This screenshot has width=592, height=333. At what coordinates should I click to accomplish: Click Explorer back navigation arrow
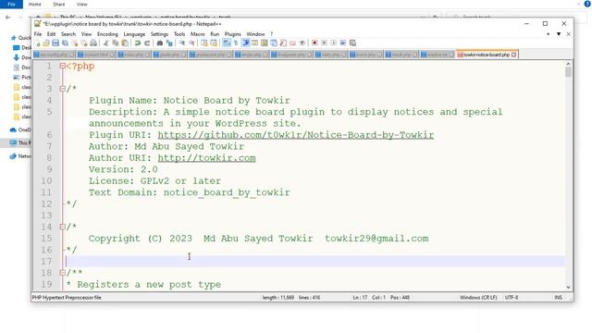8,17
